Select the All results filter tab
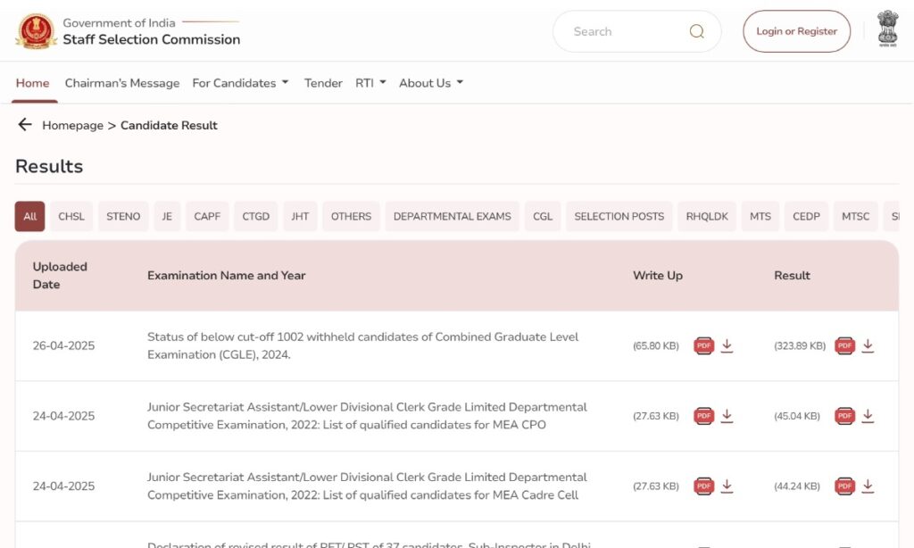Screen dimensions: 914x548 [29, 216]
